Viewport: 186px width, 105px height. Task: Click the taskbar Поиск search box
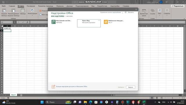point(58,102)
